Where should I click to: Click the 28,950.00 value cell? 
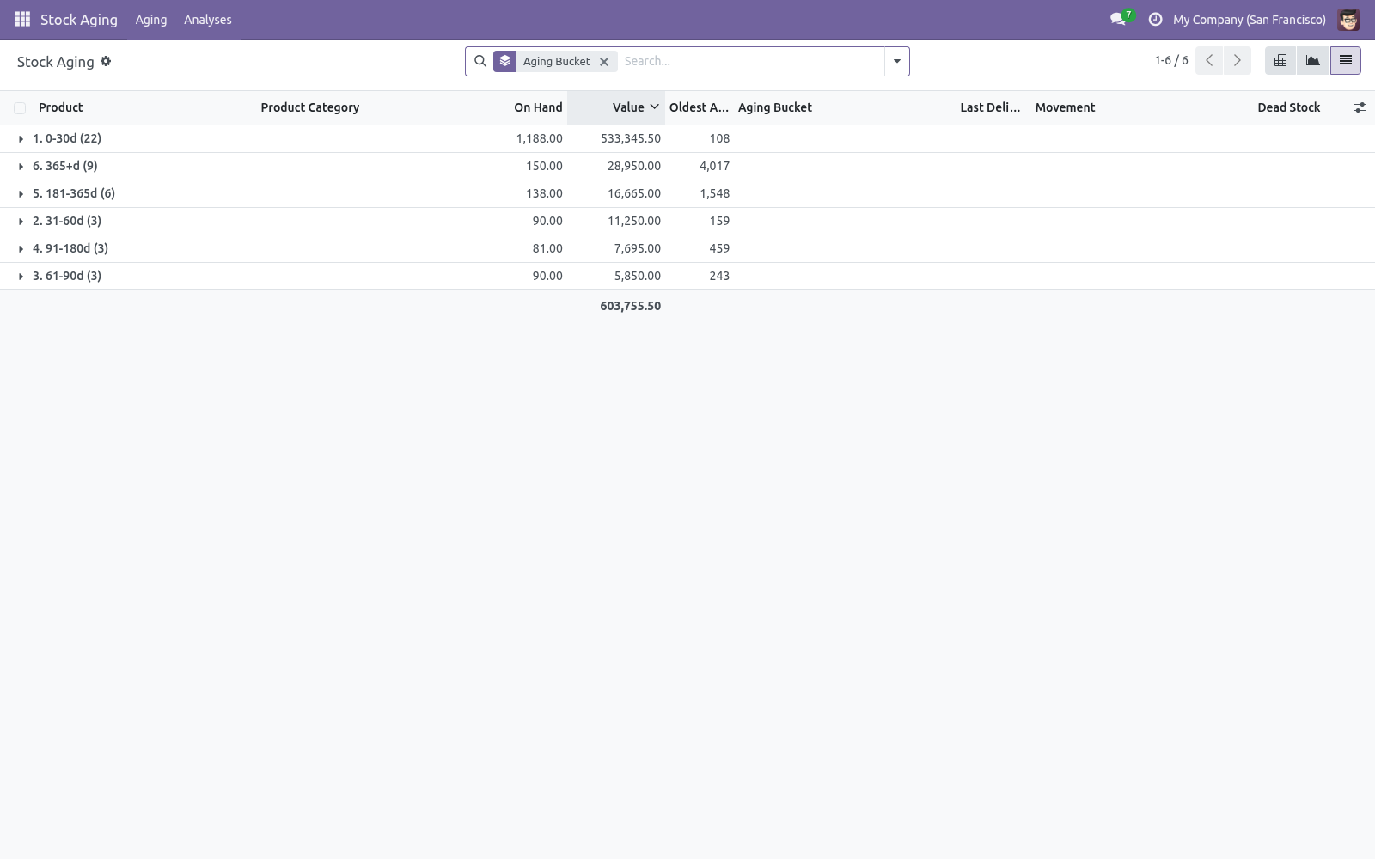click(x=634, y=166)
